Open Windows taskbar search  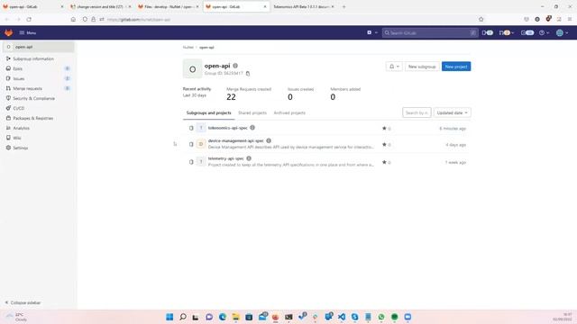[x=182, y=317]
